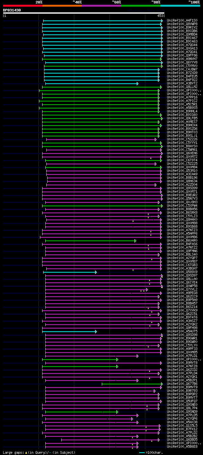This screenshot has height=455, width=203.
Task: Open the UniRef100_Q0GA13 hit
Action: point(182,48)
